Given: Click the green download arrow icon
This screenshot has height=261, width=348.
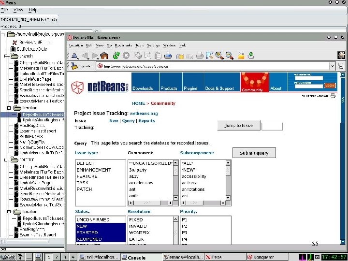Looking at the screenshot, I should (x=251, y=56).
